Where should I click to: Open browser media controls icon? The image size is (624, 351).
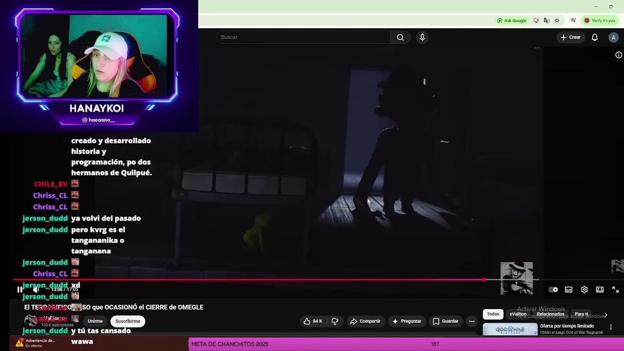coord(573,20)
